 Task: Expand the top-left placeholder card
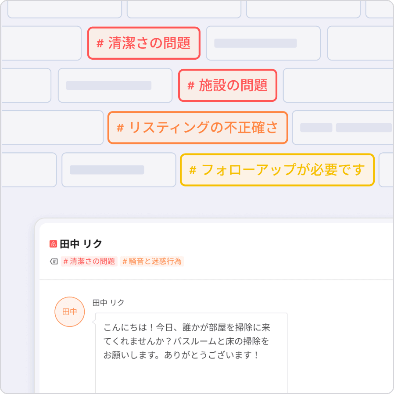(x=64, y=8)
